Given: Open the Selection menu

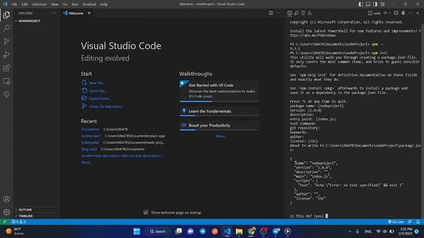Looking at the screenshot, I should [x=39, y=5].
